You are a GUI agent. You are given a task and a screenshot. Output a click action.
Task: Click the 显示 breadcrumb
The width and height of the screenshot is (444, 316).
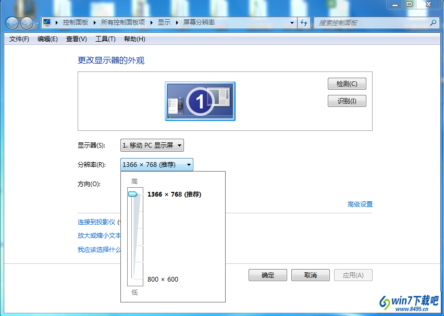[x=164, y=22]
